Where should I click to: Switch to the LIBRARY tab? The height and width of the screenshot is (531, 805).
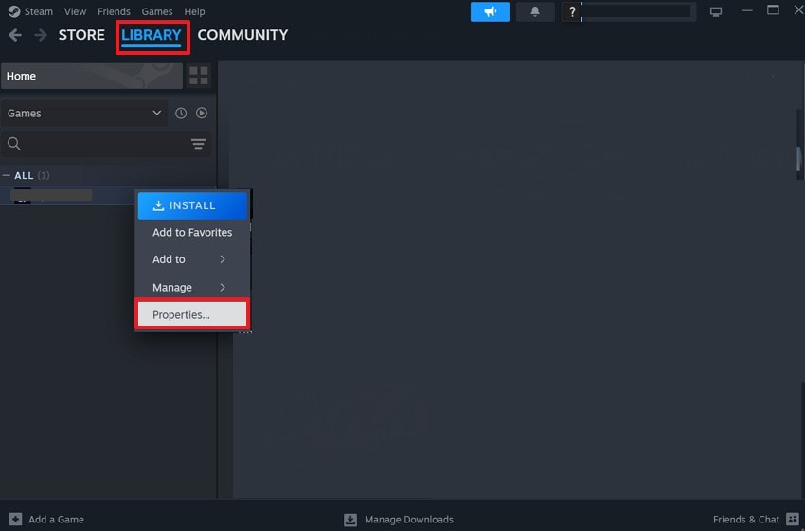pos(152,35)
